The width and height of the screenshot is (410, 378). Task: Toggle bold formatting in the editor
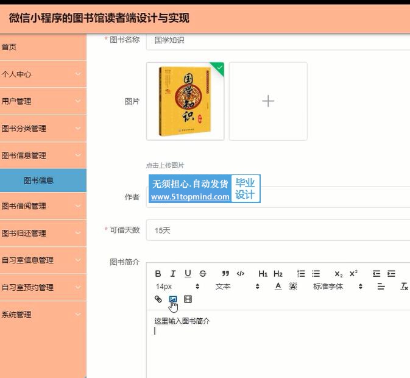pyautogui.click(x=158, y=274)
